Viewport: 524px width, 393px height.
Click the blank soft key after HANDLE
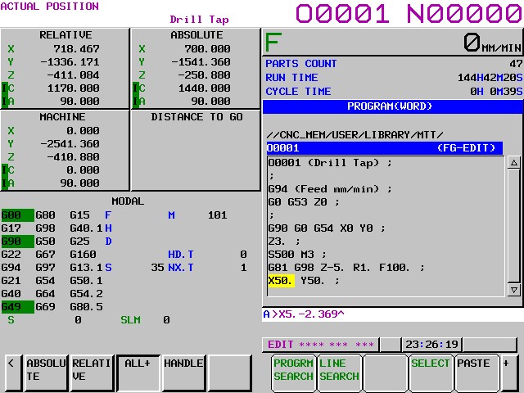[x=230, y=373]
